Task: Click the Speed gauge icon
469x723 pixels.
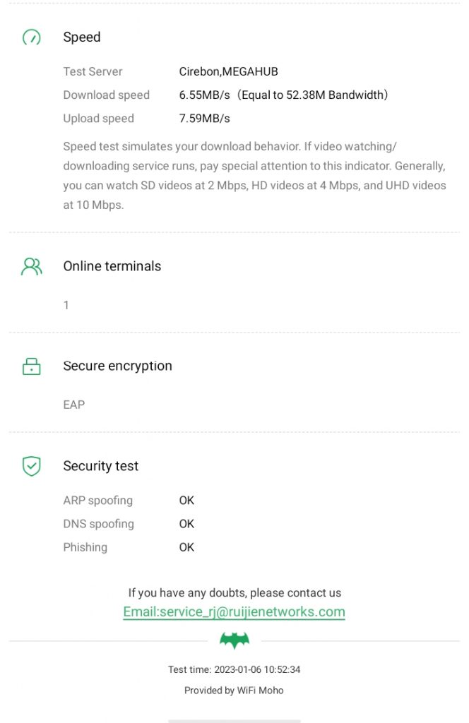Action: (x=32, y=37)
